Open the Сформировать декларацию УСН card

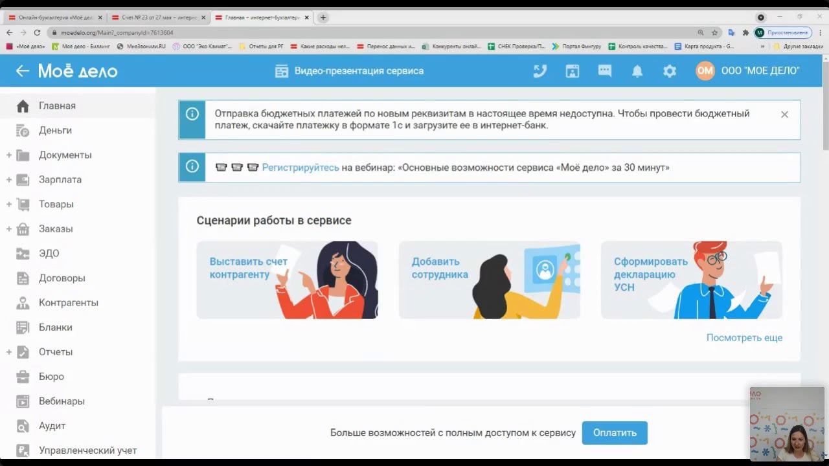[x=692, y=280]
